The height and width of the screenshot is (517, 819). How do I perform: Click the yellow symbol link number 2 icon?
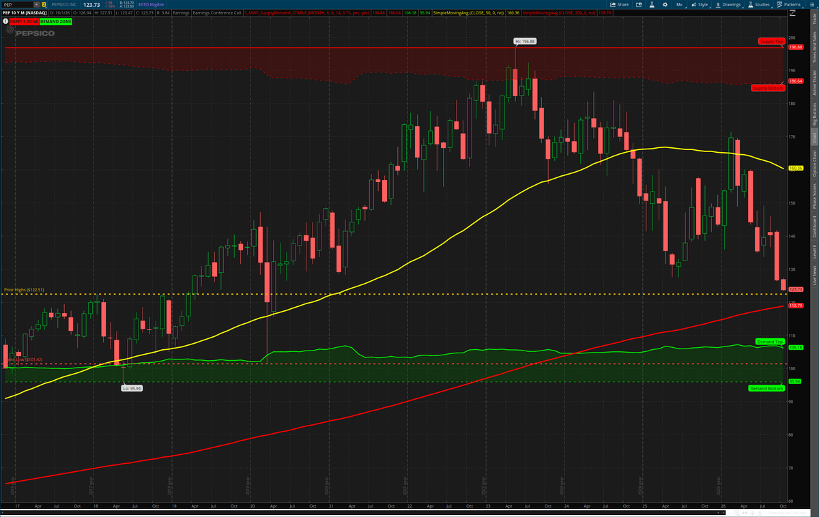[x=44, y=5]
